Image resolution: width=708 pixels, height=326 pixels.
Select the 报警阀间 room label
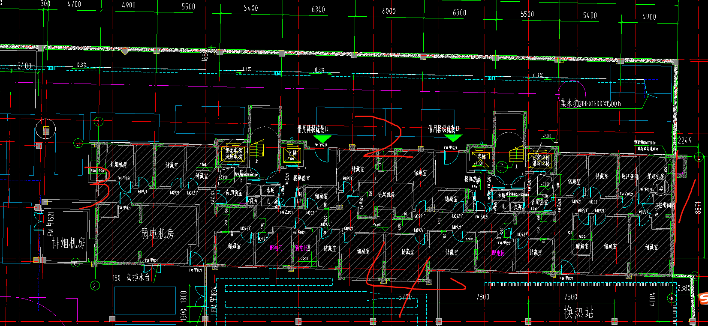pyautogui.click(x=666, y=206)
